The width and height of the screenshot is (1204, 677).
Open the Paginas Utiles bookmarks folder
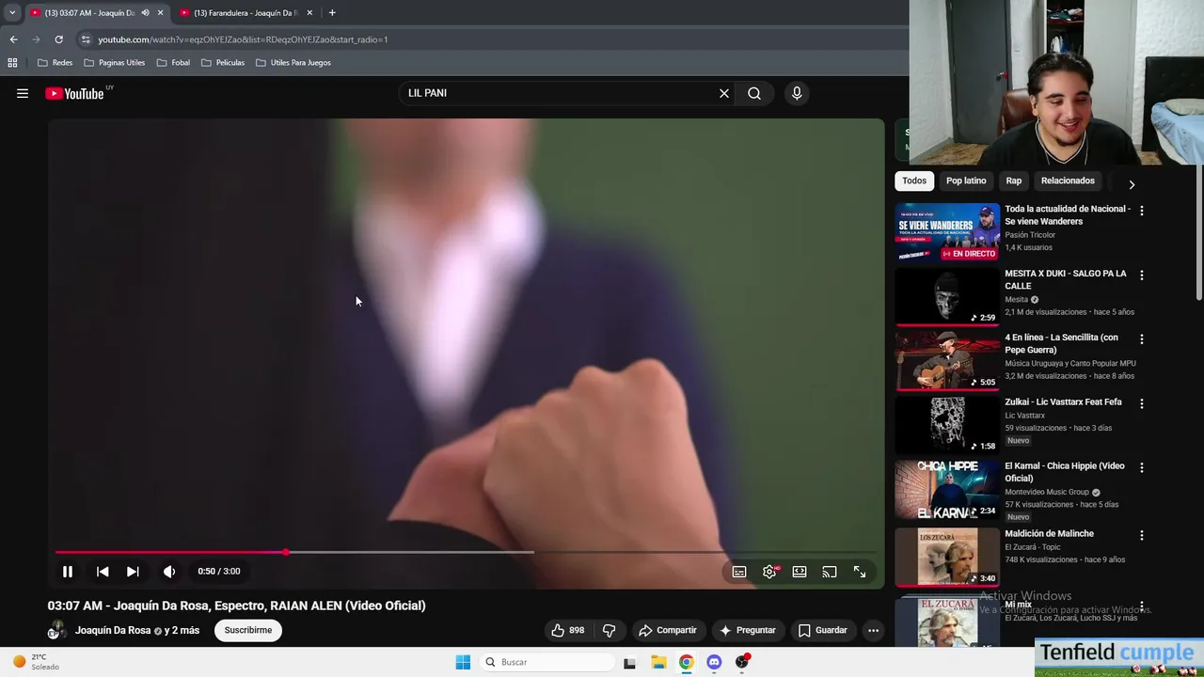point(115,62)
